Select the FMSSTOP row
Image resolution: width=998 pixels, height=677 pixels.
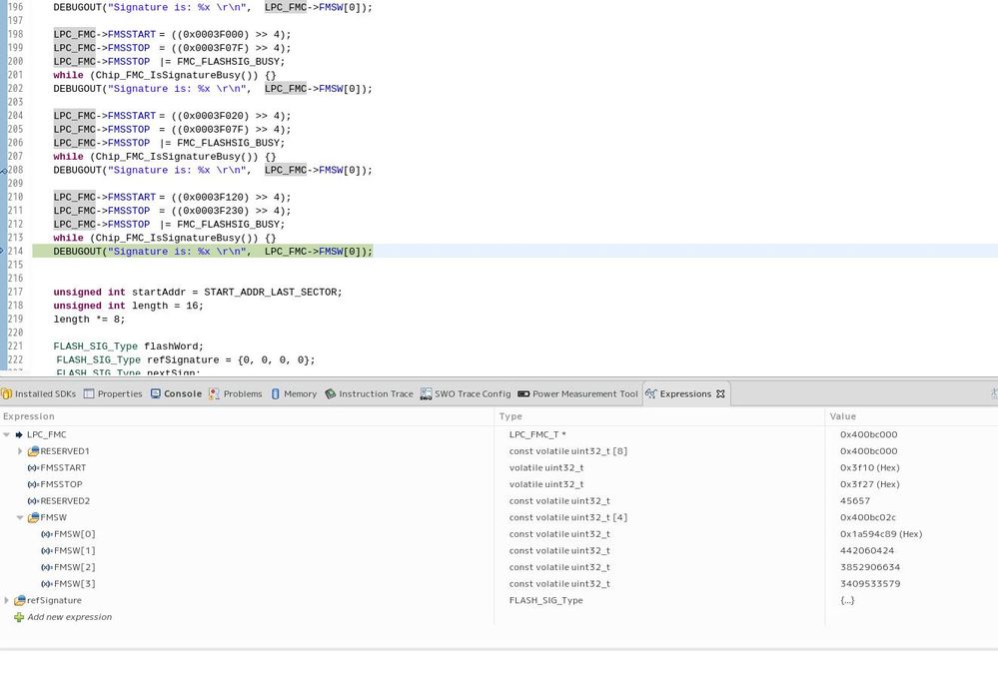tap(499, 484)
